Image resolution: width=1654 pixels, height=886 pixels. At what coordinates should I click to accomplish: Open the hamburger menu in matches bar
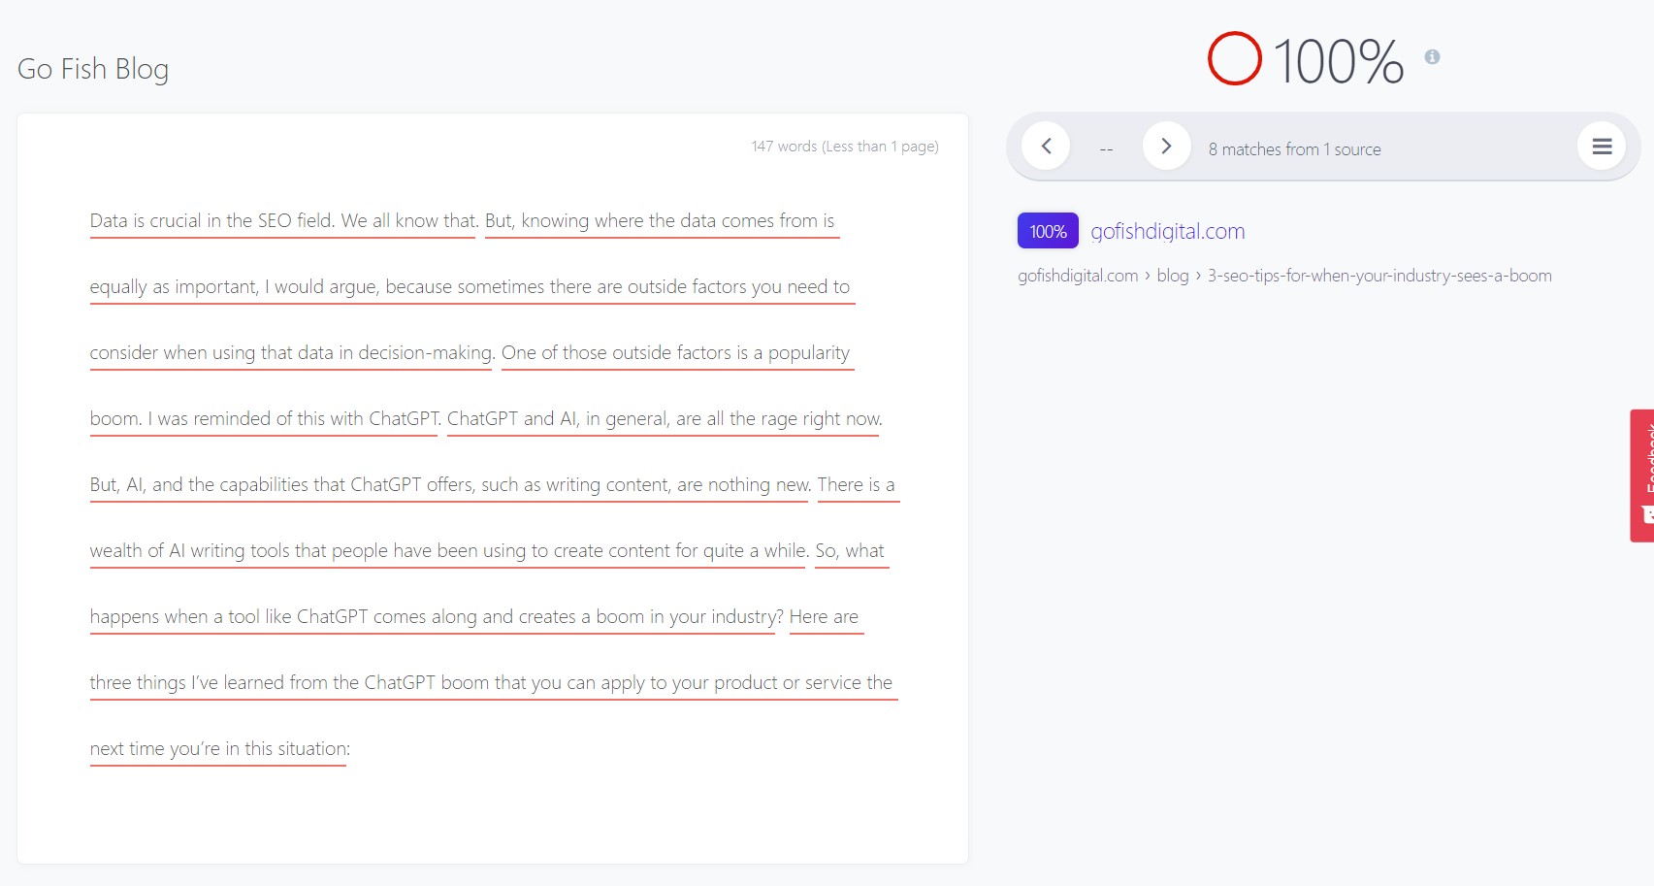coord(1602,147)
